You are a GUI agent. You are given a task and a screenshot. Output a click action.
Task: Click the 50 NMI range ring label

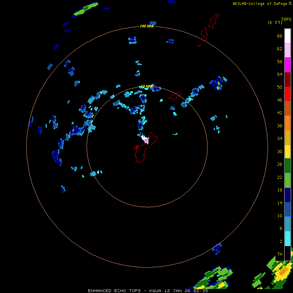click(147, 86)
